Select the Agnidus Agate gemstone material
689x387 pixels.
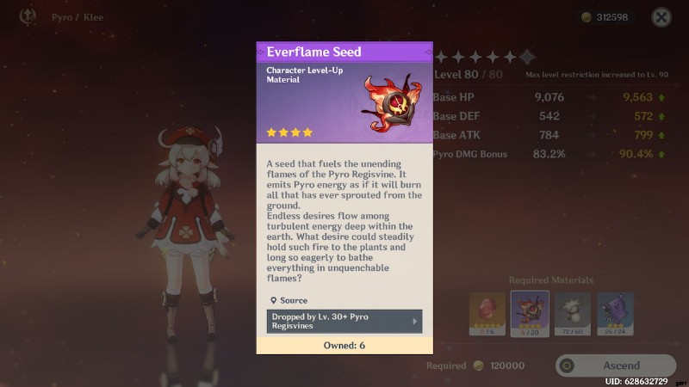coord(487,314)
